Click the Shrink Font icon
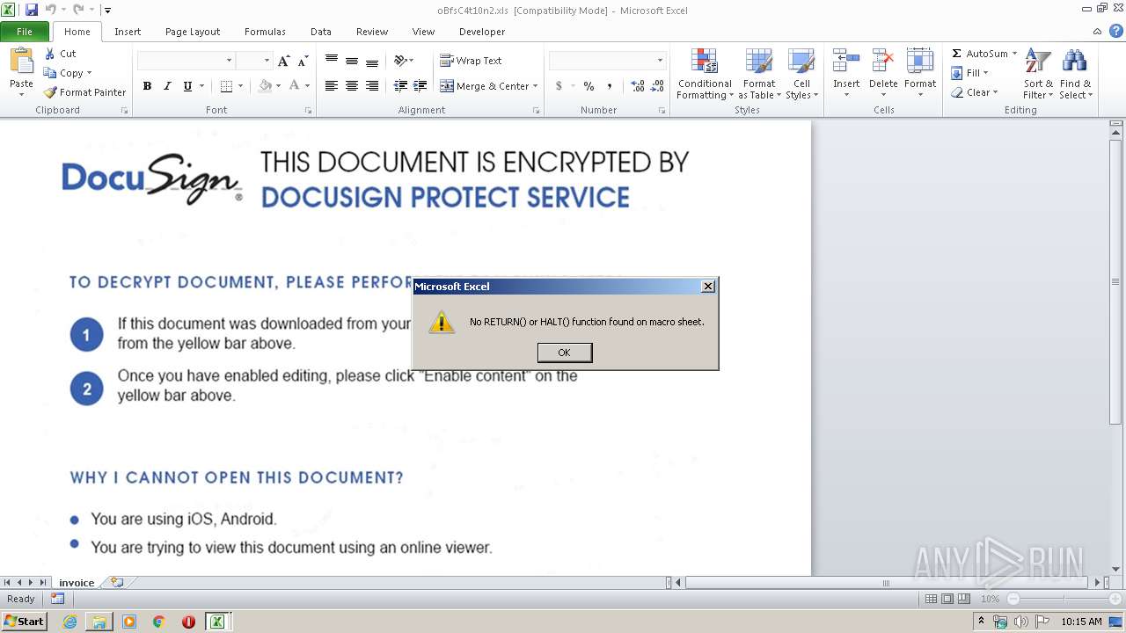 (x=303, y=61)
